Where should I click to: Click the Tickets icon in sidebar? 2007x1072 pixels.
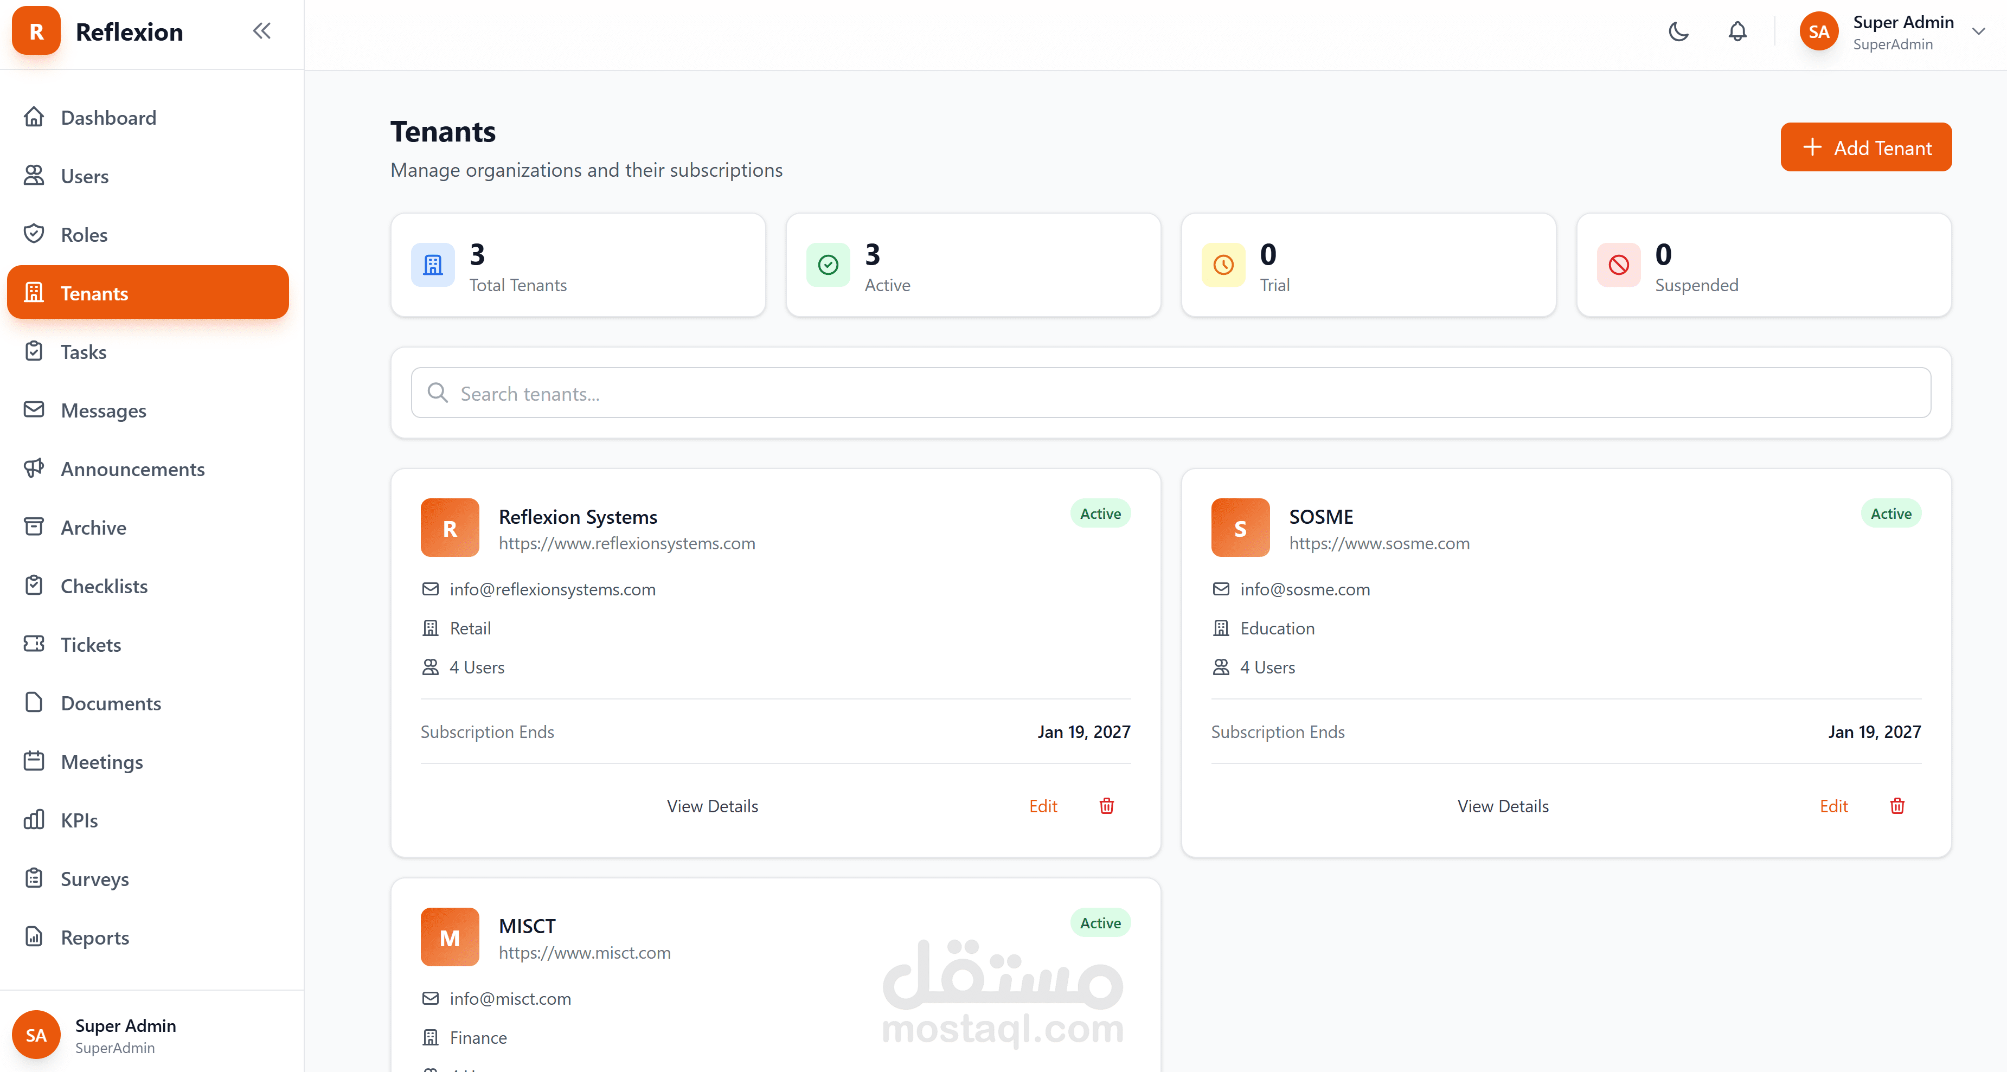coord(34,644)
